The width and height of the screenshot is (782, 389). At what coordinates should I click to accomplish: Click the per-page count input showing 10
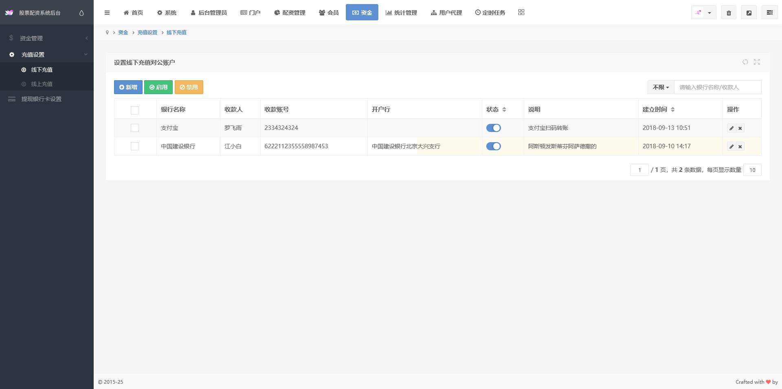[752, 170]
